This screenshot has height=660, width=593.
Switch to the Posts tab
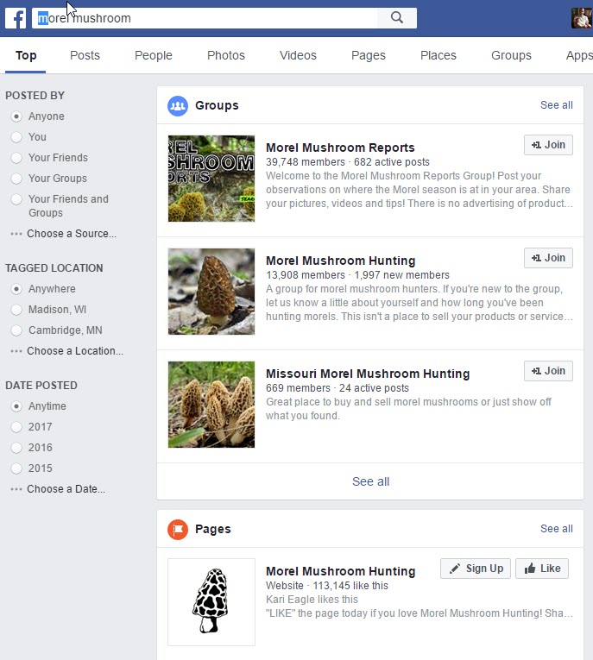[85, 55]
